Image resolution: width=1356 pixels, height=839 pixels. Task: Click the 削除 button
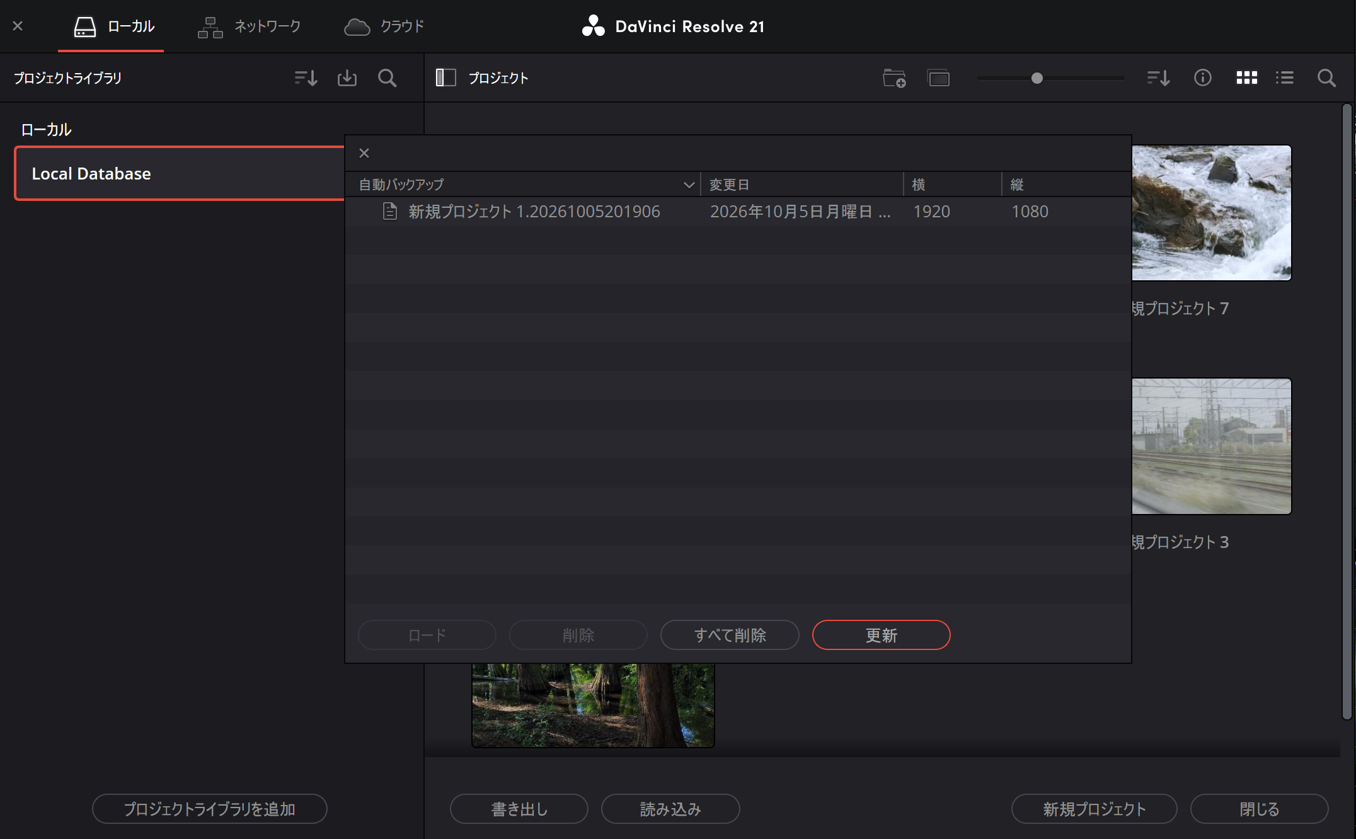pyautogui.click(x=578, y=635)
